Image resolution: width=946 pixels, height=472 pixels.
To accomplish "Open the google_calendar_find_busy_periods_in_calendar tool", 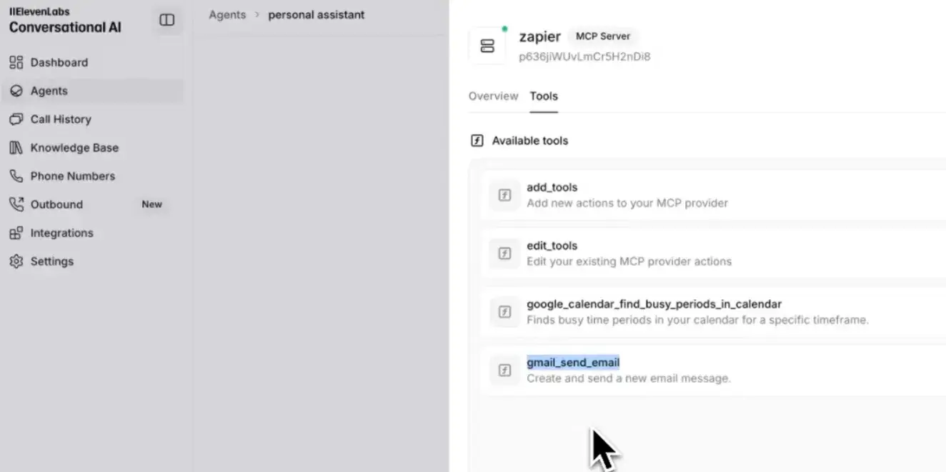I will (654, 304).
